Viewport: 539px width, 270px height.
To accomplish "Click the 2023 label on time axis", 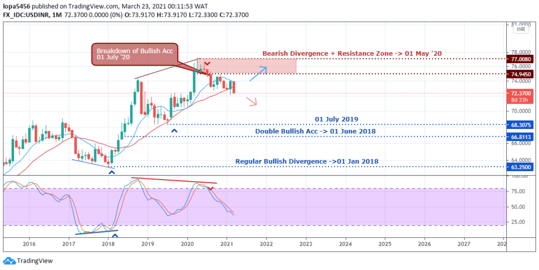I will coord(306,244).
